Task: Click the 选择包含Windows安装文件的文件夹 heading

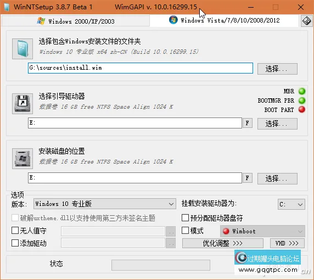Action: (89, 41)
